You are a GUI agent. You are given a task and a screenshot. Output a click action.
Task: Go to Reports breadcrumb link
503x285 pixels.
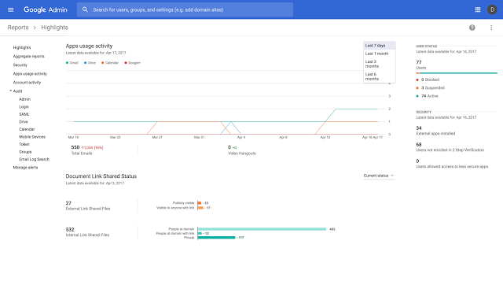click(18, 28)
